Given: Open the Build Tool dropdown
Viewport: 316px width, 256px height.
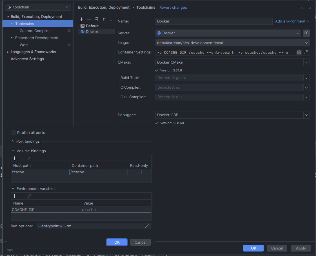Looking at the screenshot, I should click(306, 78).
